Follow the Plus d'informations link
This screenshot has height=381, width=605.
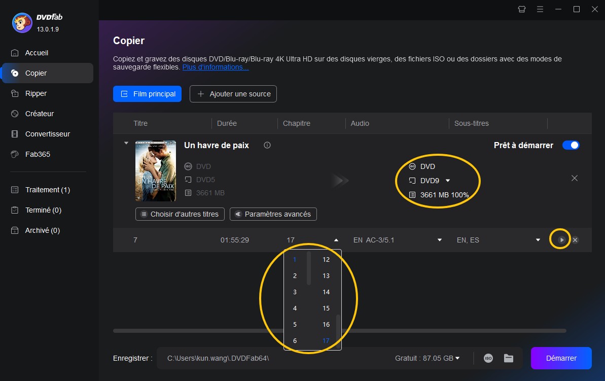pyautogui.click(x=216, y=67)
